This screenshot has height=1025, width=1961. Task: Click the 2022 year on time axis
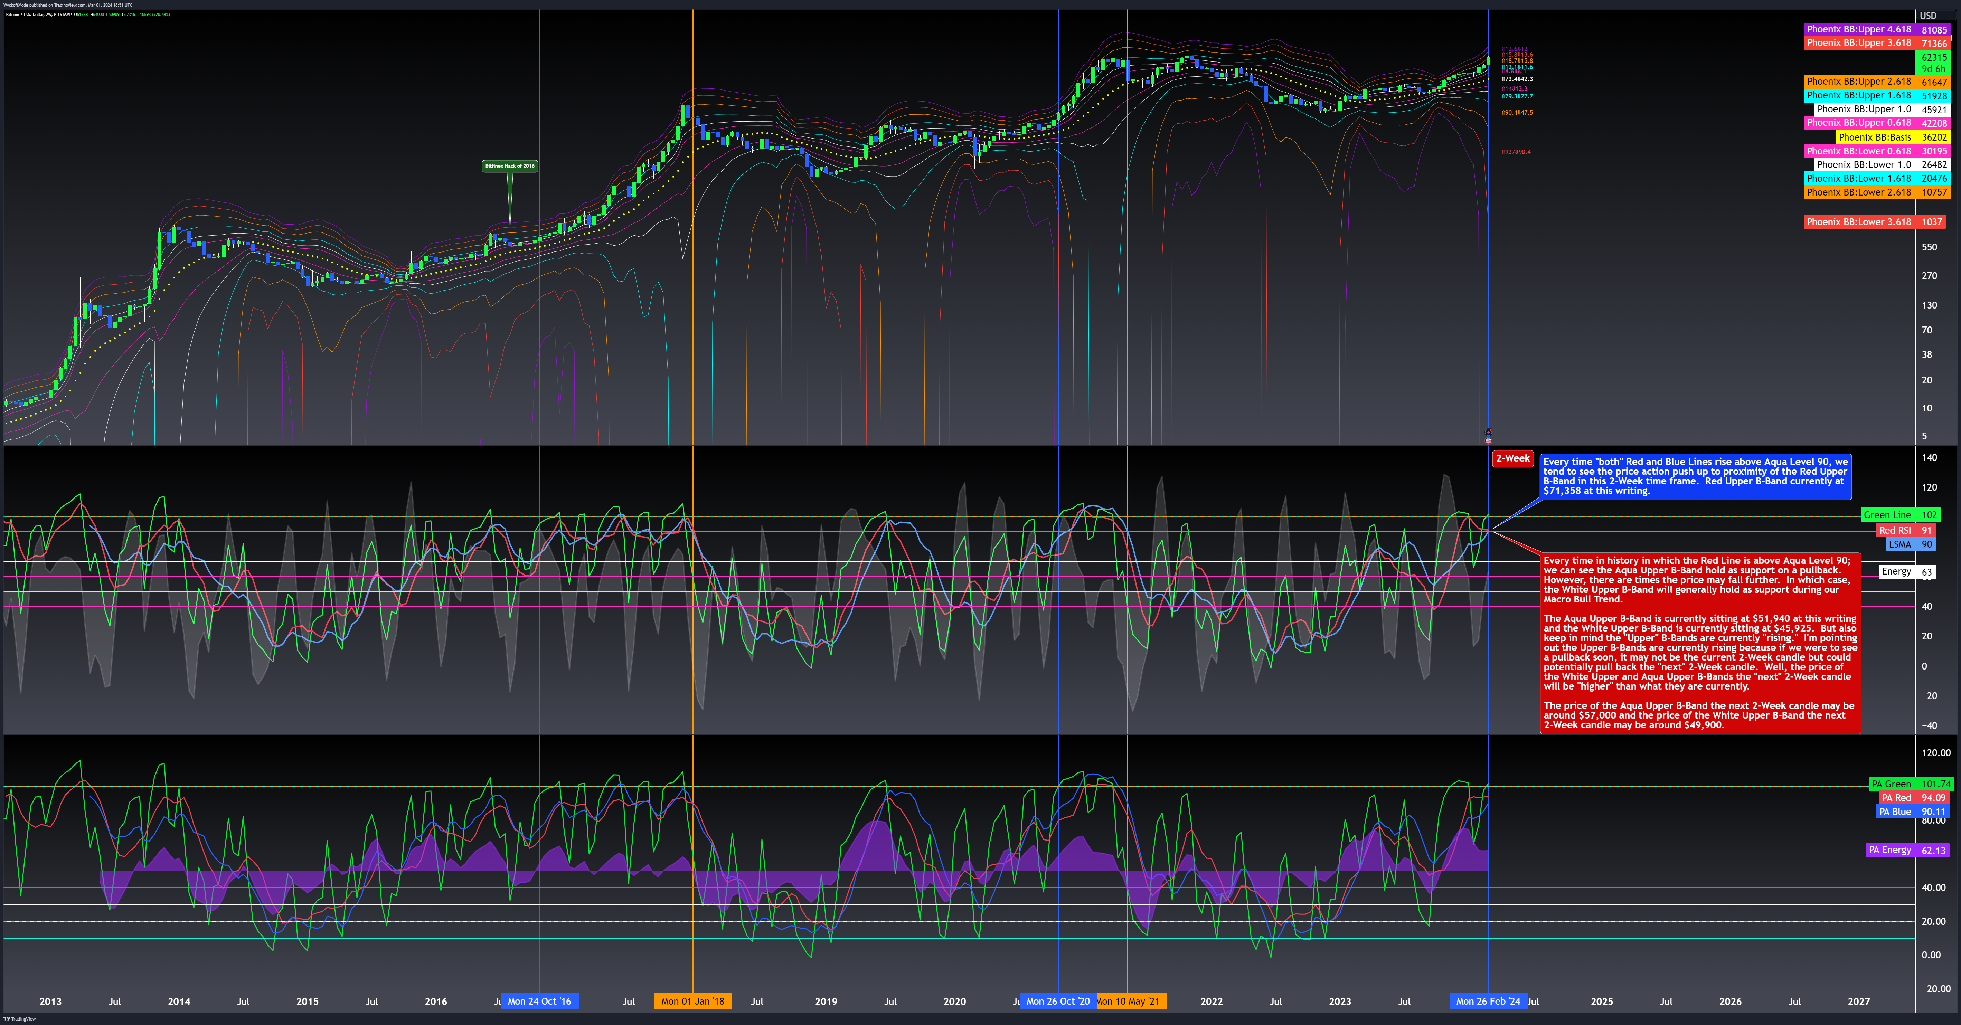coord(1212,1002)
